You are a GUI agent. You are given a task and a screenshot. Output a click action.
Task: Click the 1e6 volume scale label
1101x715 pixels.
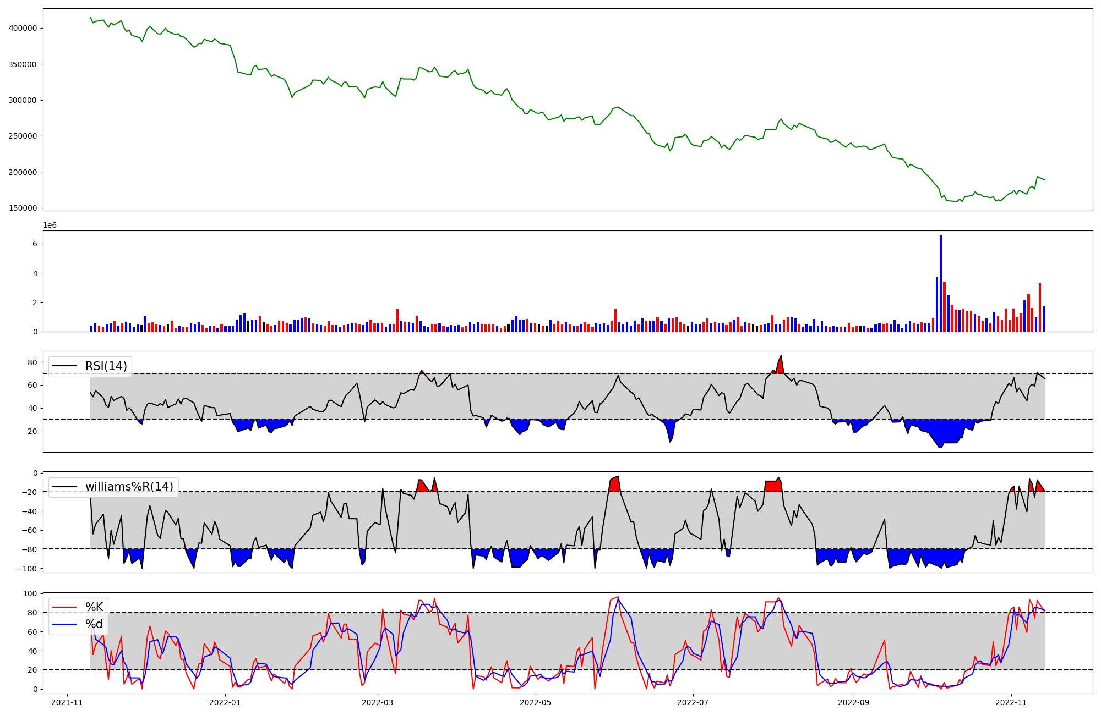(x=50, y=226)
